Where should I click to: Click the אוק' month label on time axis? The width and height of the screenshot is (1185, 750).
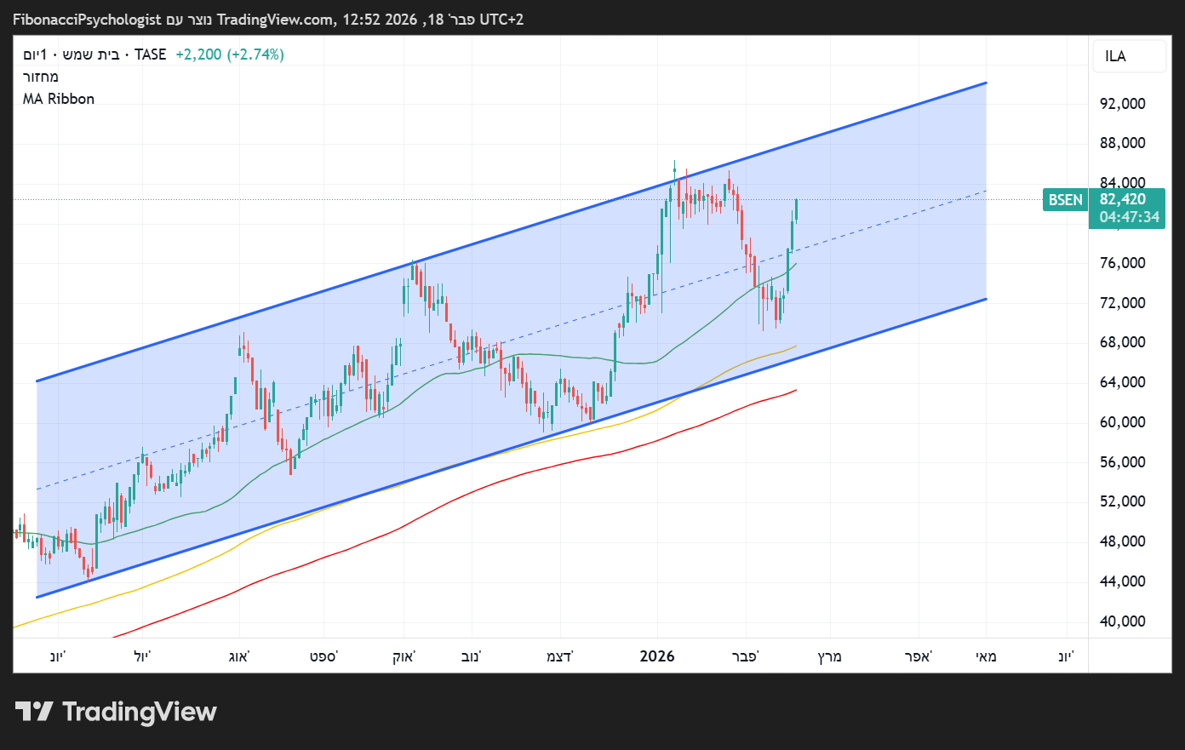pyautogui.click(x=404, y=656)
